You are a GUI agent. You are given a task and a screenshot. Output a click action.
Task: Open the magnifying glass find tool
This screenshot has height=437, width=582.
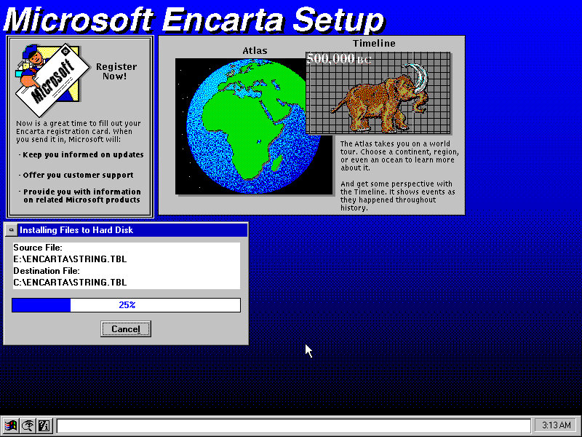28,426
